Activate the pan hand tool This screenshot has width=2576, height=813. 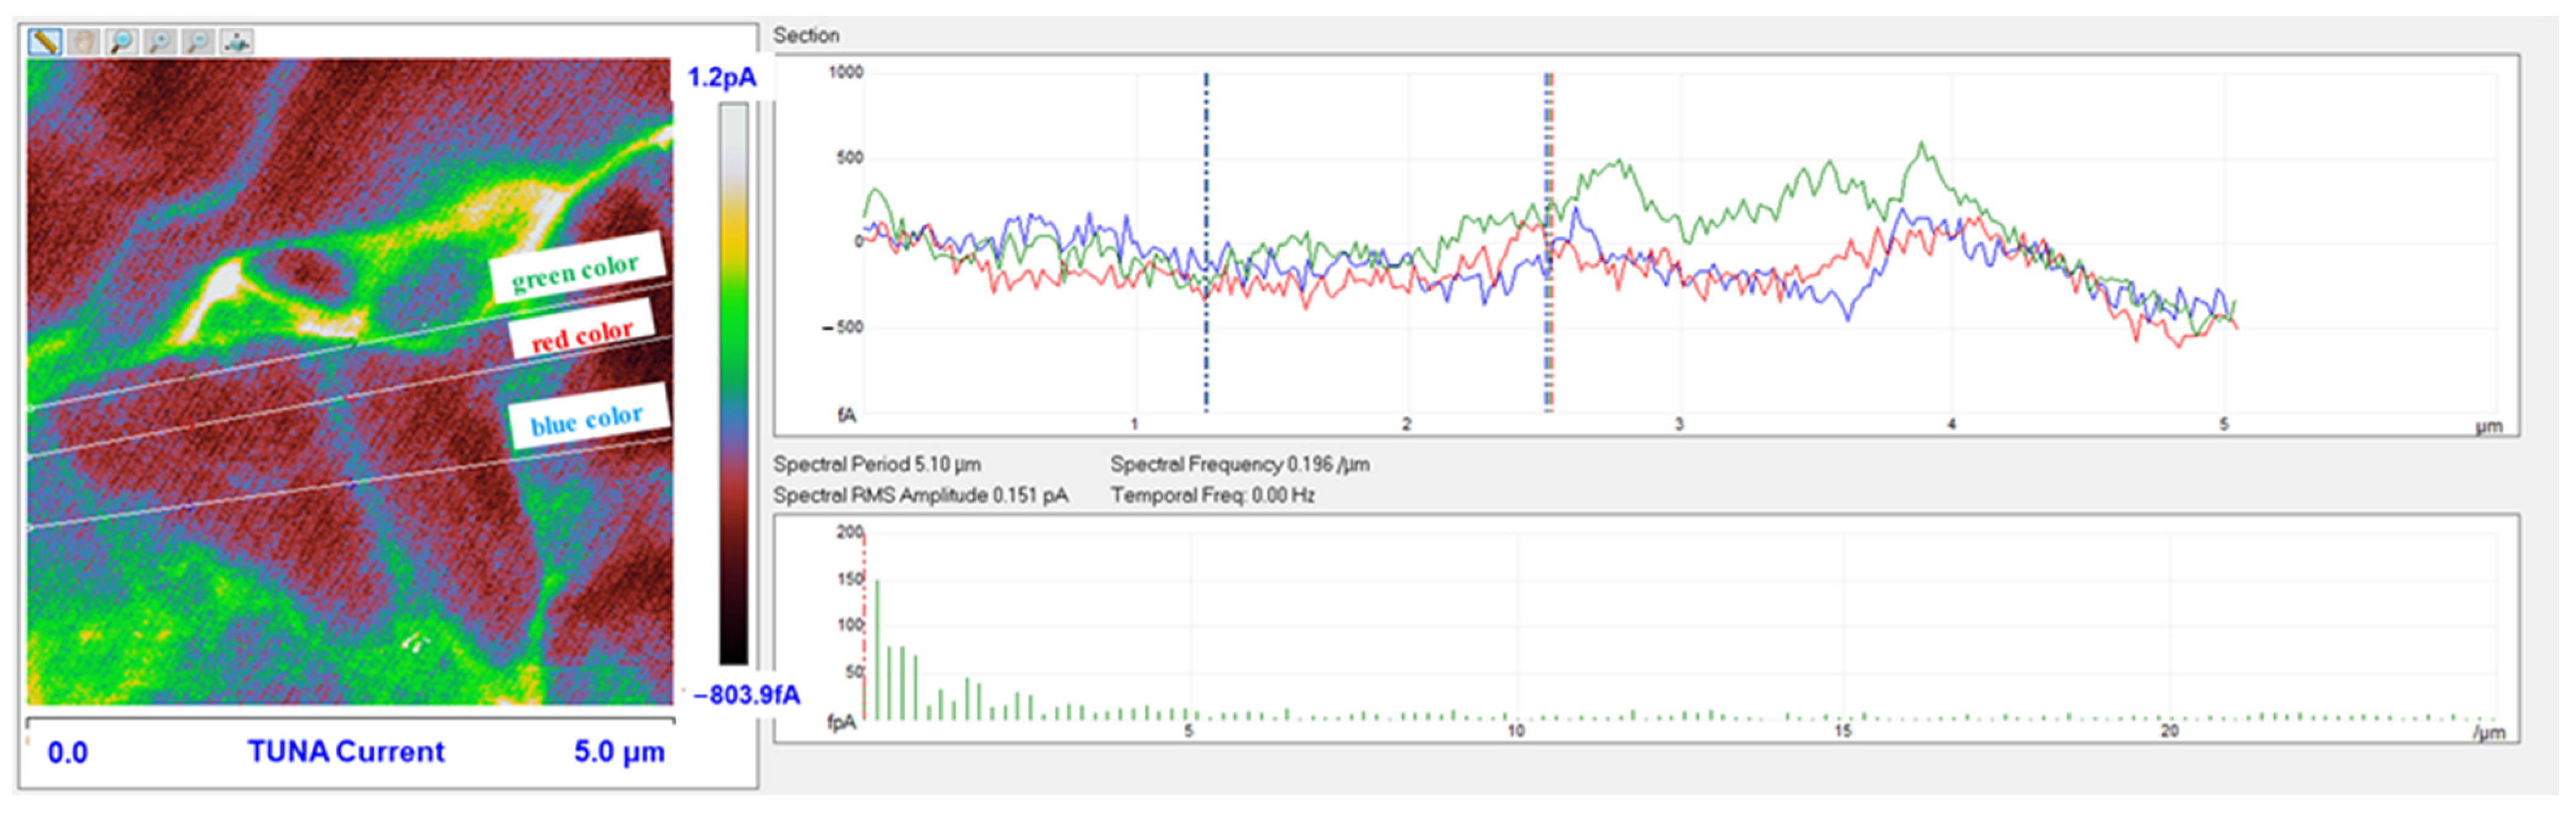click(83, 41)
